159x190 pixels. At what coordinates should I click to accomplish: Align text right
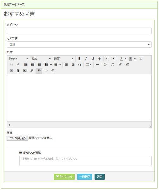39,65
